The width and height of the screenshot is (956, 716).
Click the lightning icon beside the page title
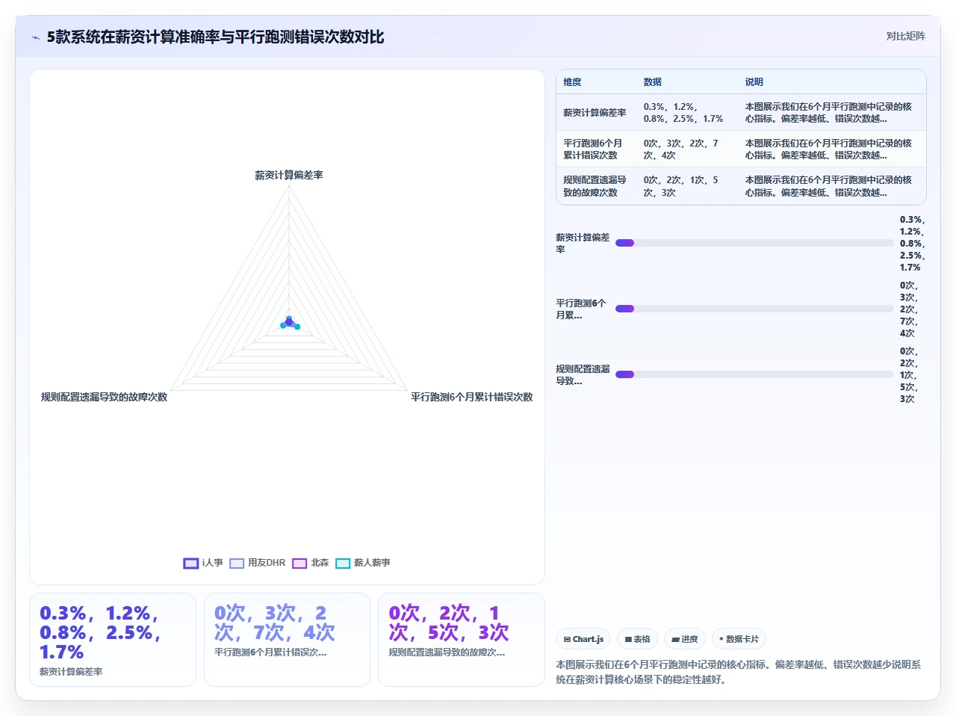[36, 37]
